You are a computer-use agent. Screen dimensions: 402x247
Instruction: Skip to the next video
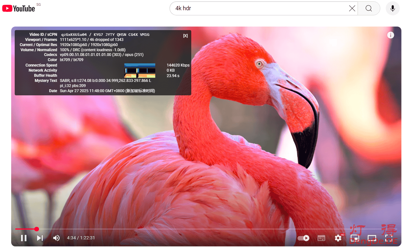[x=40, y=238]
